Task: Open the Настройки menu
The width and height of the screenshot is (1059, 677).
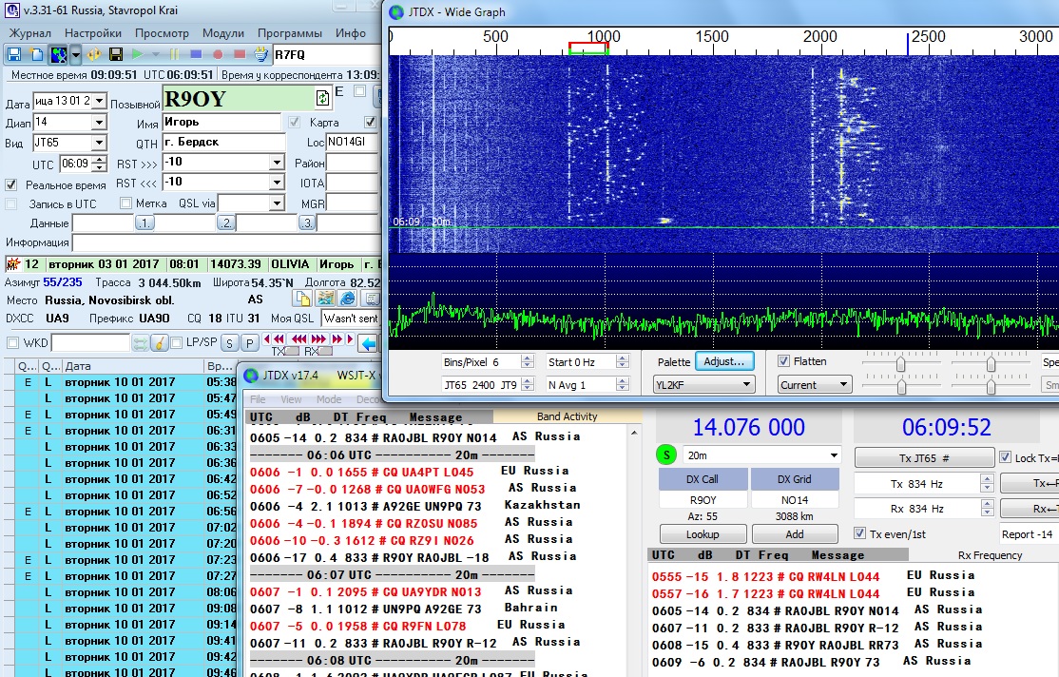Action: tap(93, 33)
